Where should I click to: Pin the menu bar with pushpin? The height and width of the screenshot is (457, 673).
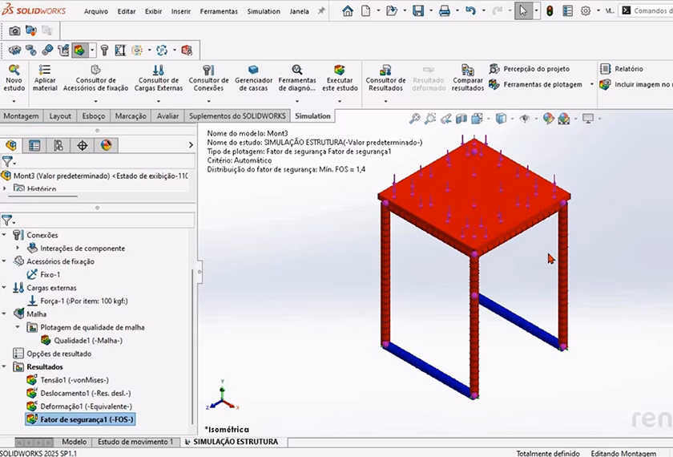[x=321, y=11]
